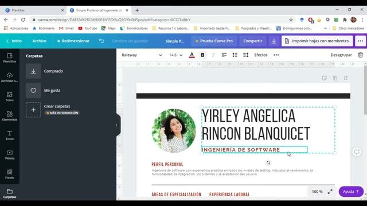Click the comment bubble icon
The image size is (367, 206).
[357, 152]
